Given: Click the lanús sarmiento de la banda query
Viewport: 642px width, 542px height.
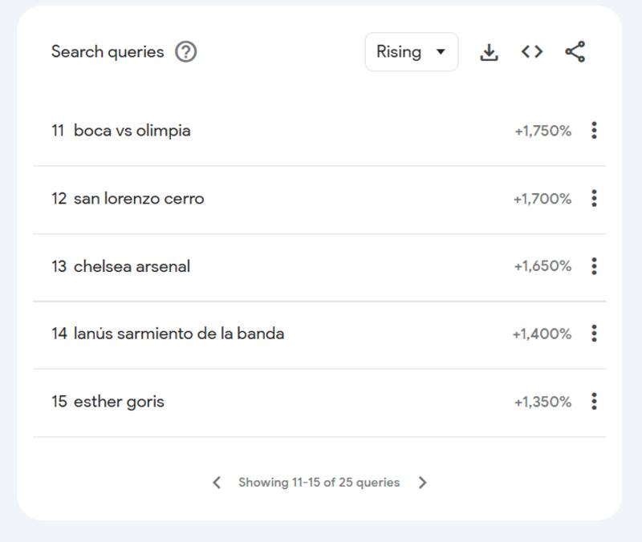Looking at the screenshot, I should (178, 334).
